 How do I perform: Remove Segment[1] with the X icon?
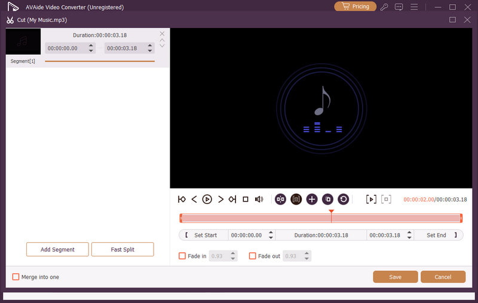(x=162, y=33)
